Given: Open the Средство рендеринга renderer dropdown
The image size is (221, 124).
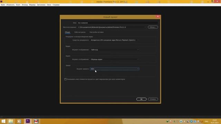Looking at the screenshot, I should (114, 40).
